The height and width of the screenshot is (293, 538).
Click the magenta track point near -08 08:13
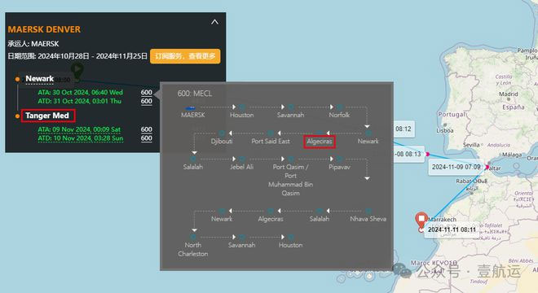427,154
